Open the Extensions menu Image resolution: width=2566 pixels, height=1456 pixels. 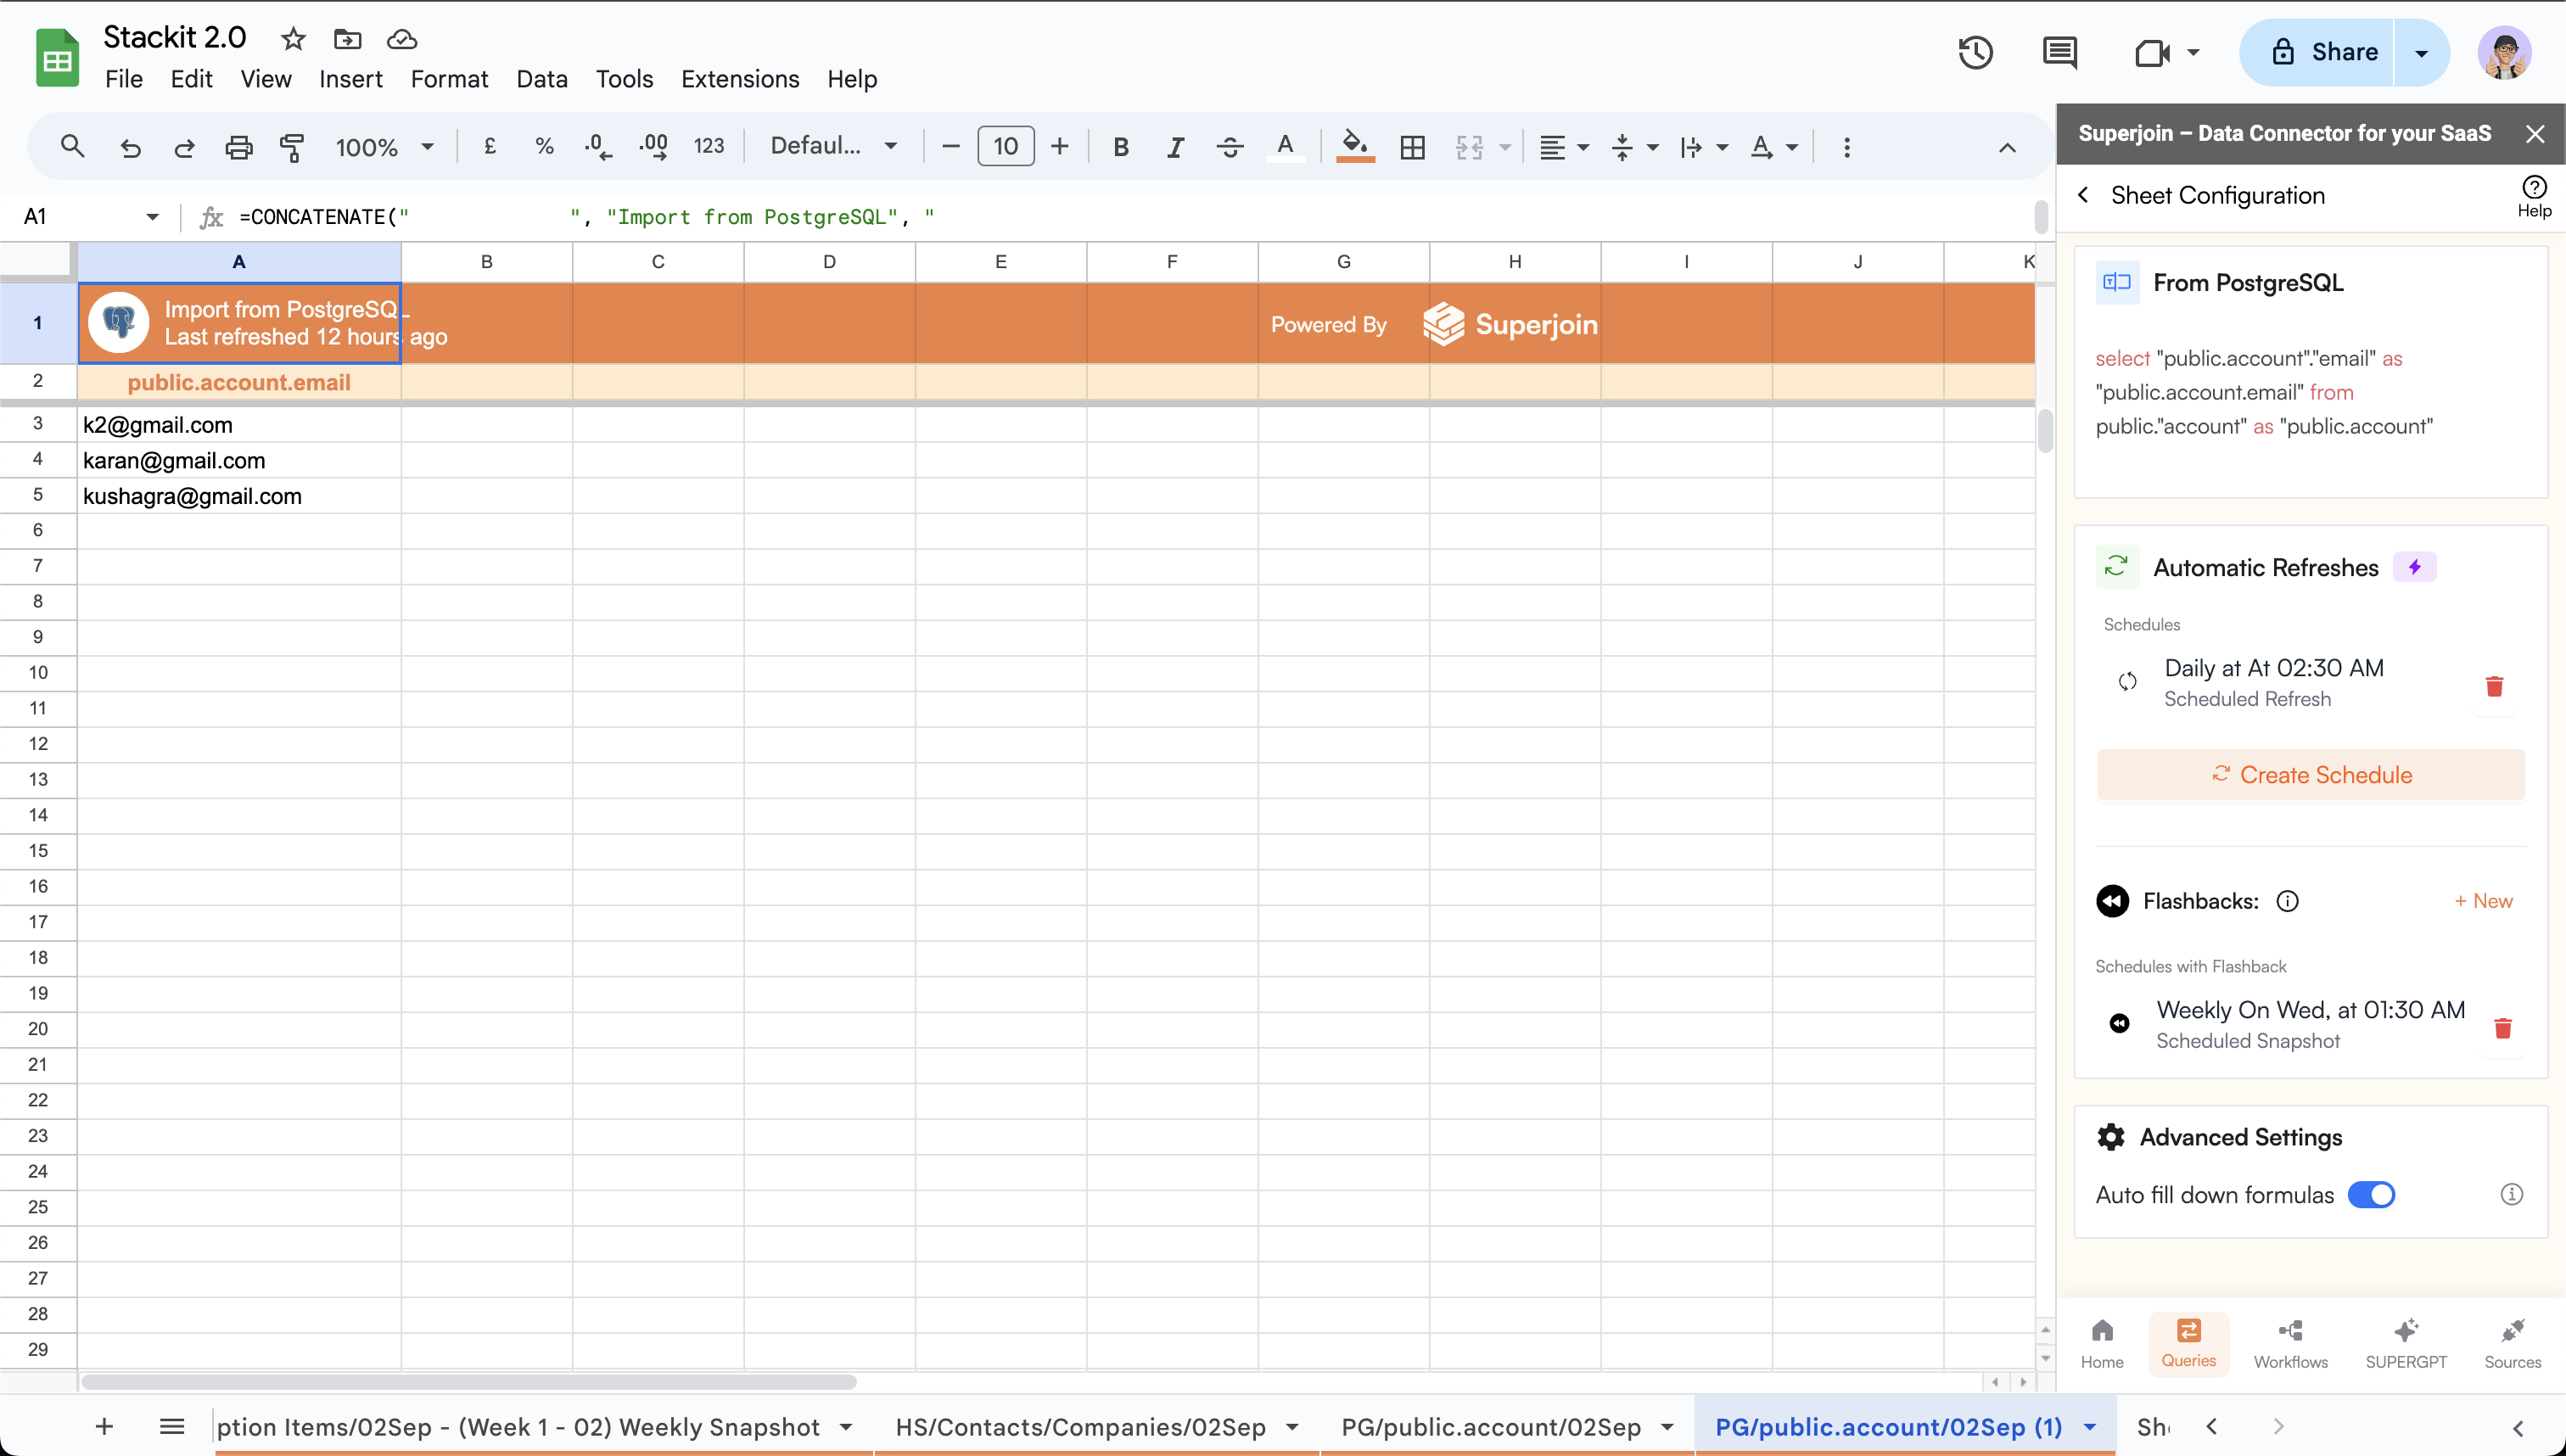click(739, 79)
